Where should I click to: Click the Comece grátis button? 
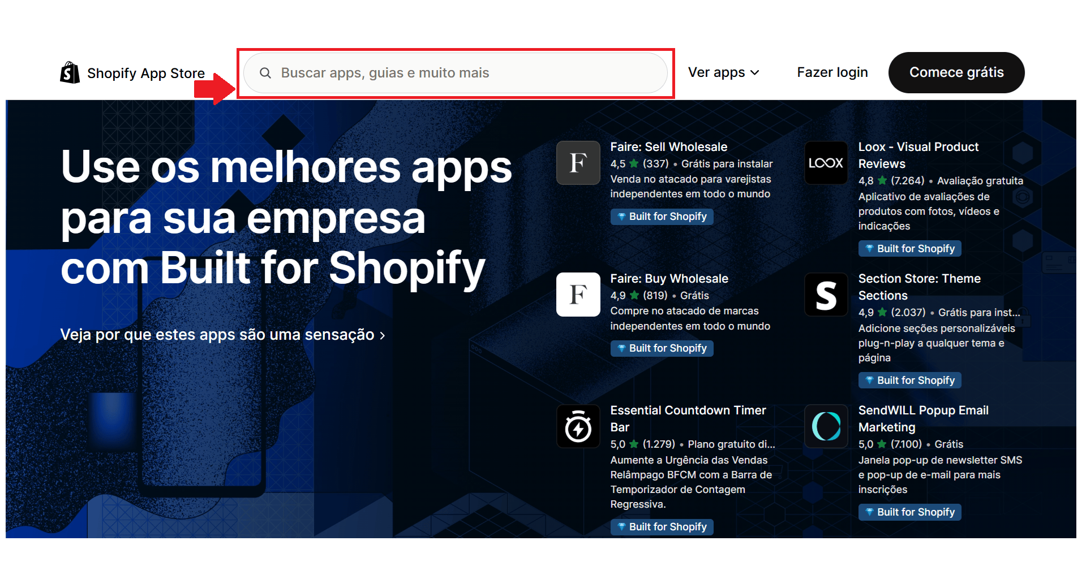pyautogui.click(x=956, y=72)
